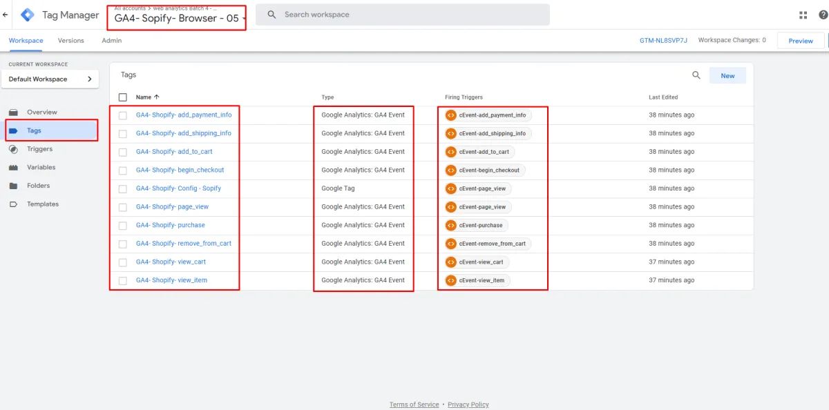
Task: Check the box for add_payment_info tag
Action: pyautogui.click(x=123, y=115)
